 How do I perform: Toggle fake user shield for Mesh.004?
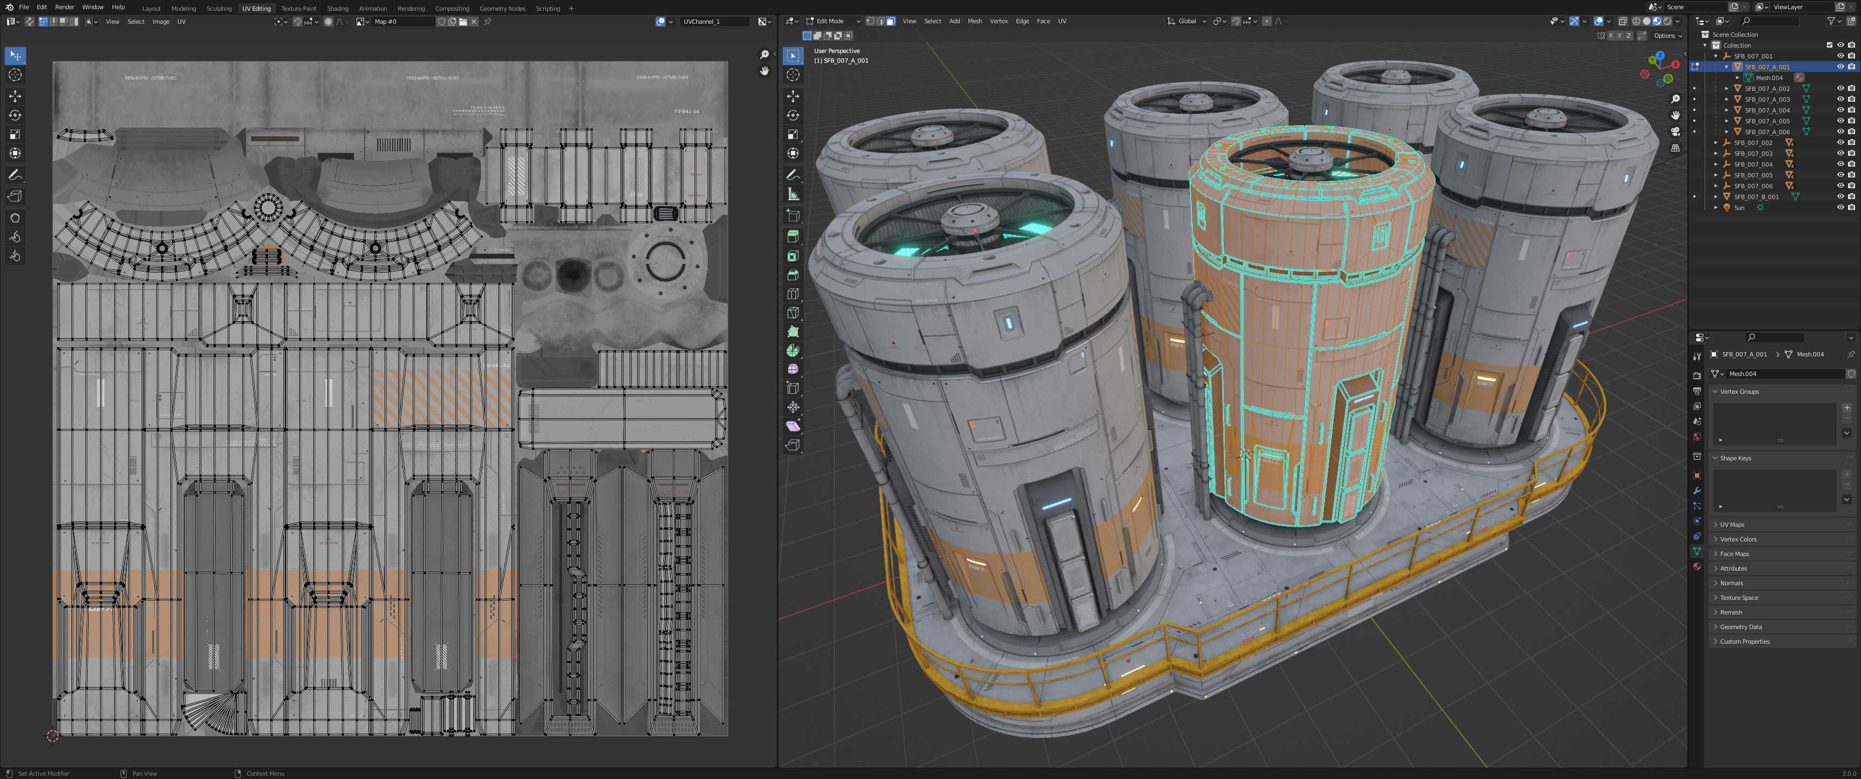(x=1851, y=374)
